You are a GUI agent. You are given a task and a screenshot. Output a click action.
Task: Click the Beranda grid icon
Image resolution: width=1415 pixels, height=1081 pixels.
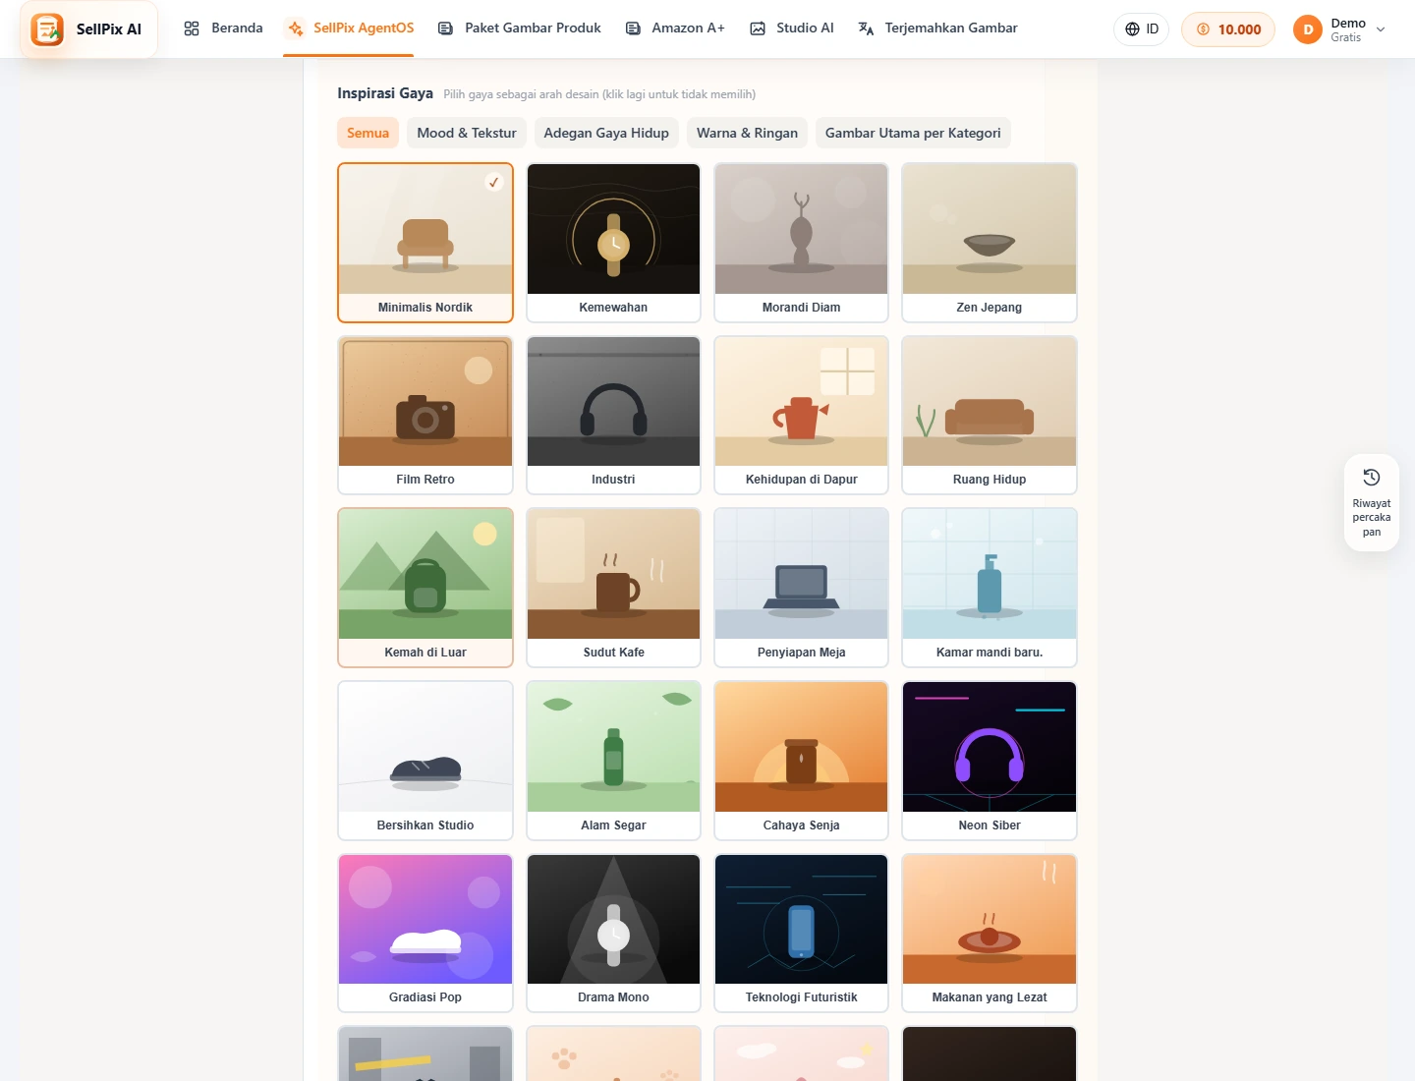tap(192, 28)
